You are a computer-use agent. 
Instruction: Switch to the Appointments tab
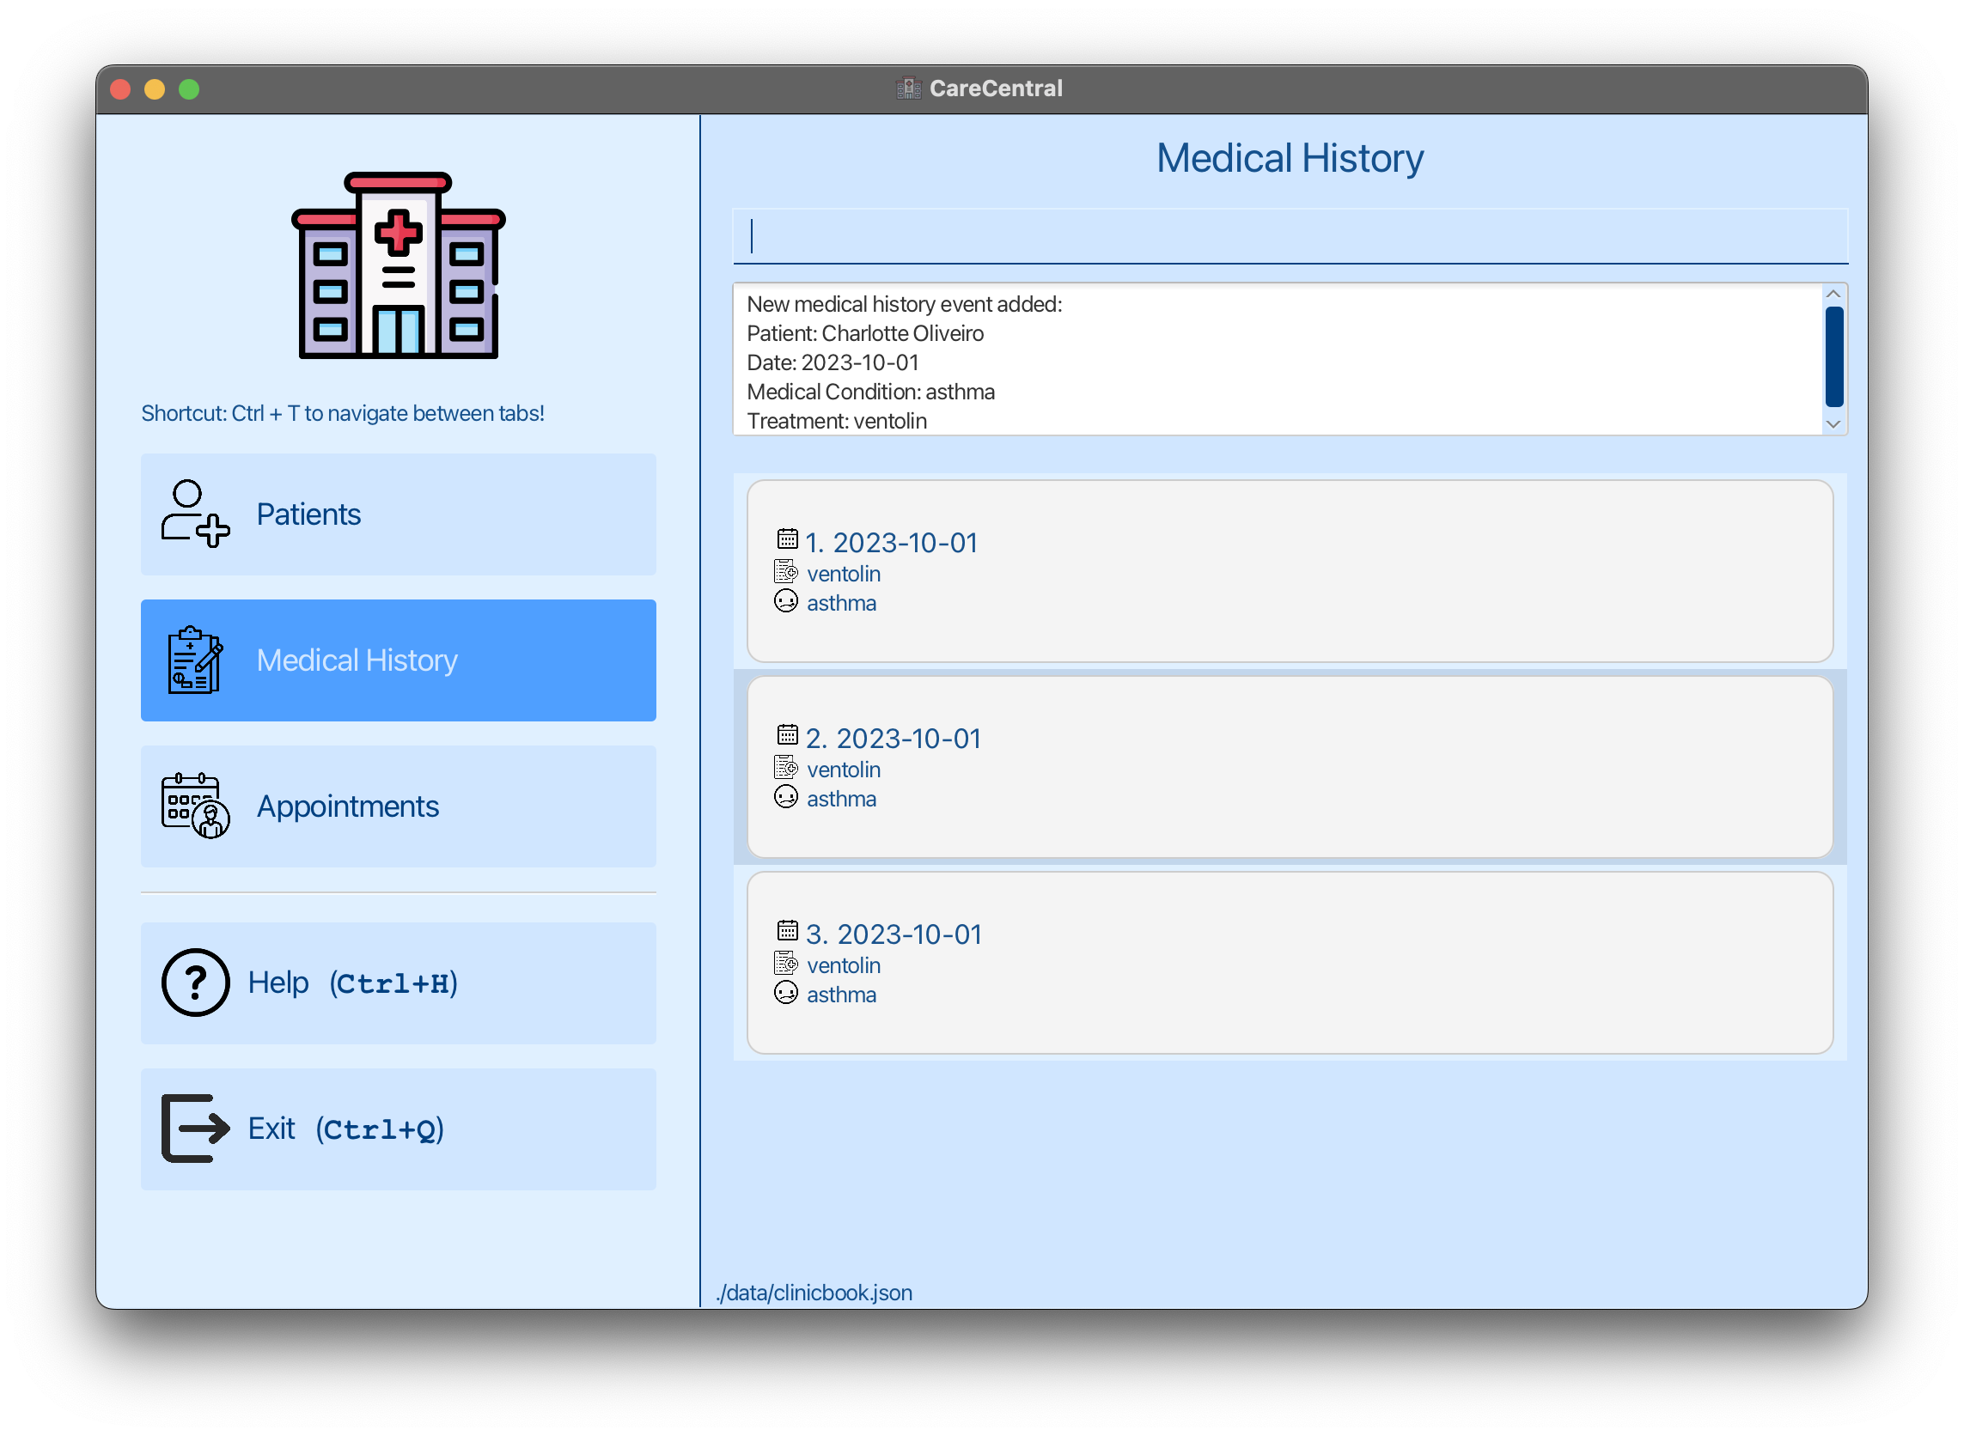(x=398, y=806)
